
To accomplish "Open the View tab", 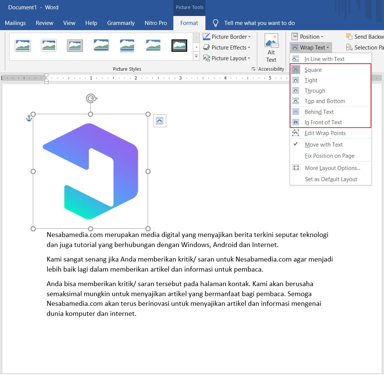I will tap(69, 23).
